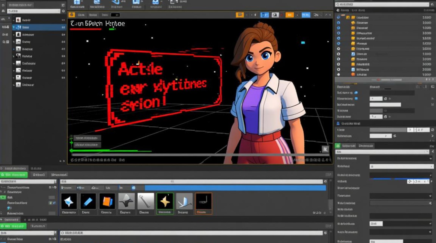436x243 pixels.
Task: Click the orange icon left of the viewport tabs
Action: [72, 15]
